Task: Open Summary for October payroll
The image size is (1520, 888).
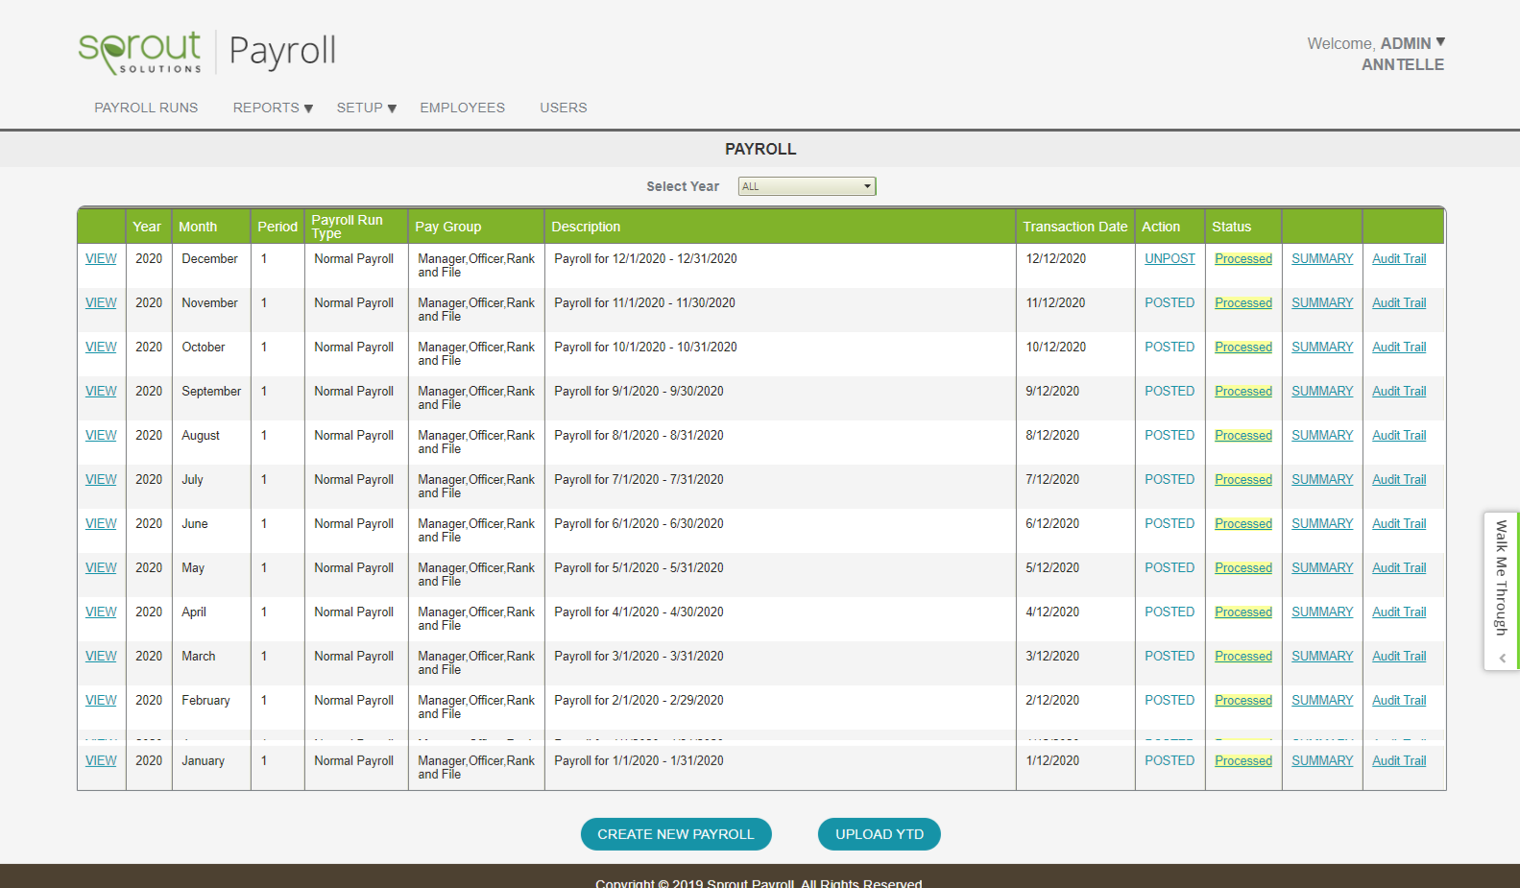Action: (1322, 347)
